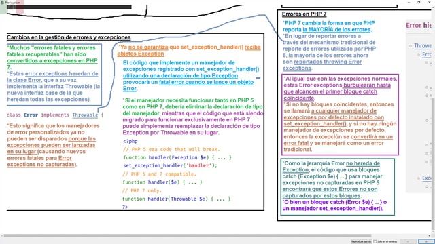
Task: Click underlined 'que alcancen el primer bloque catch'
Action: pos(330,91)
